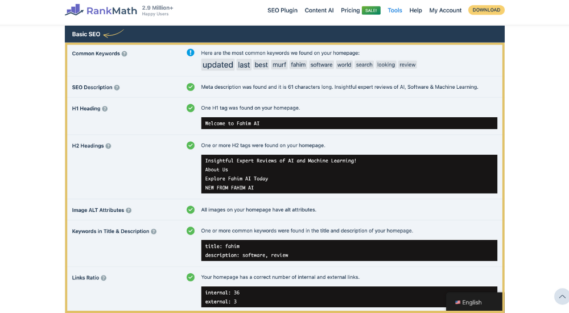Select the 'updated' keyword tag
The height and width of the screenshot is (313, 569).
tap(218, 65)
